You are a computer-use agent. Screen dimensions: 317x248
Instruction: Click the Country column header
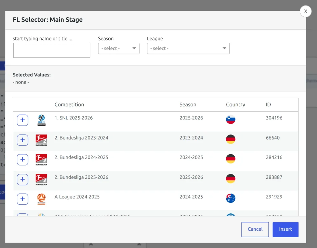click(236, 105)
